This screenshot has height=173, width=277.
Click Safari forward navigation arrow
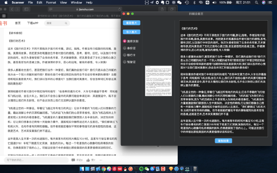tap(18, 9)
